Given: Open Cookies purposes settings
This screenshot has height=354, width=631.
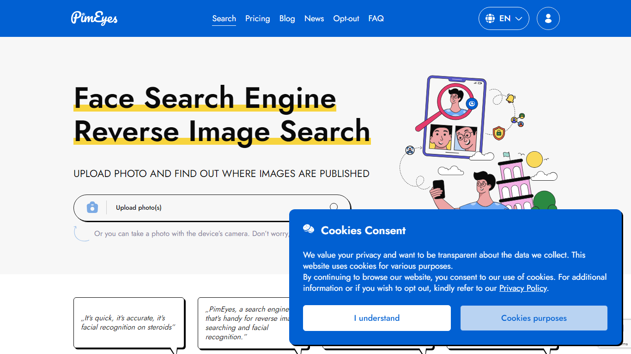Looking at the screenshot, I should click(534, 318).
